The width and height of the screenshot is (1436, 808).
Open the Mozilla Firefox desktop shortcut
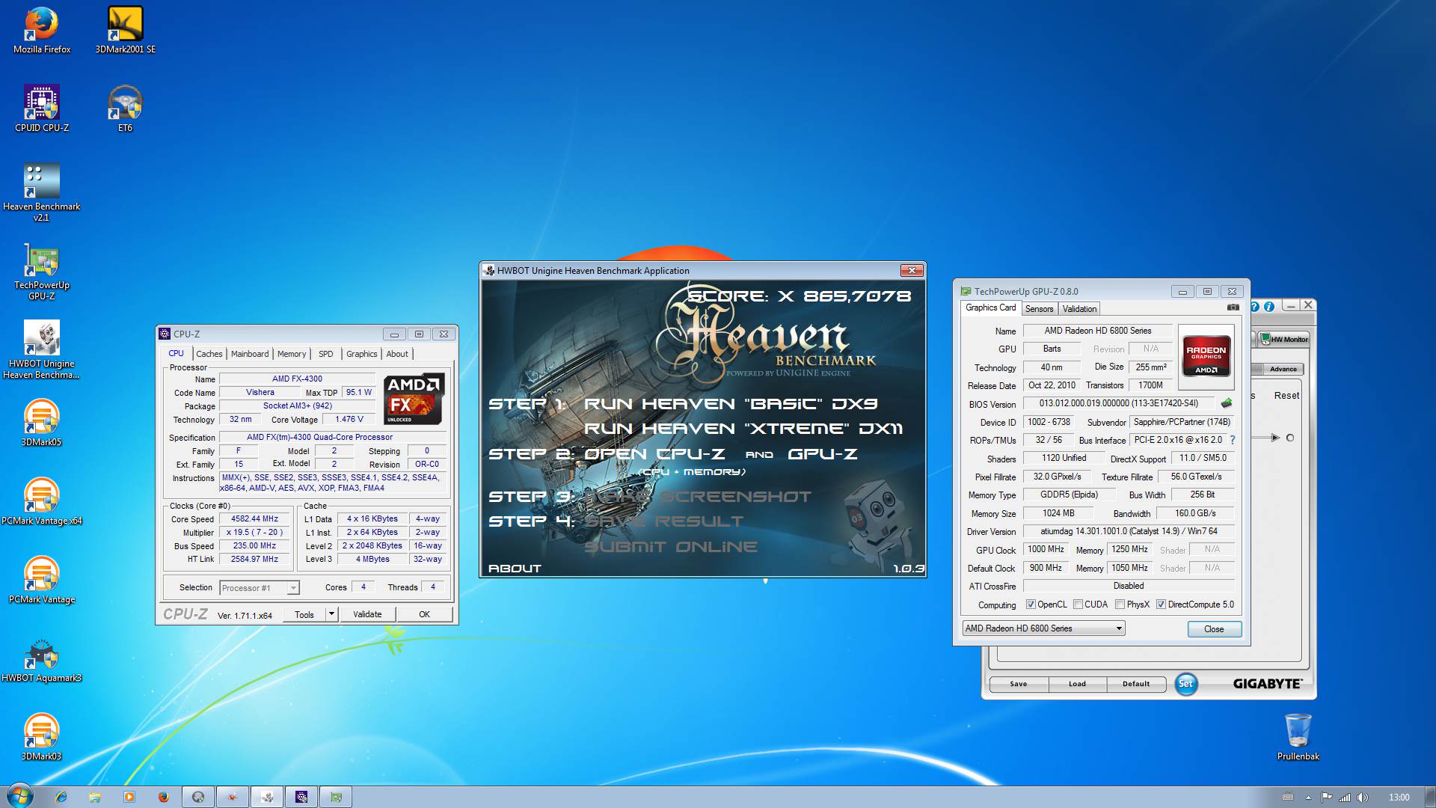(42, 30)
